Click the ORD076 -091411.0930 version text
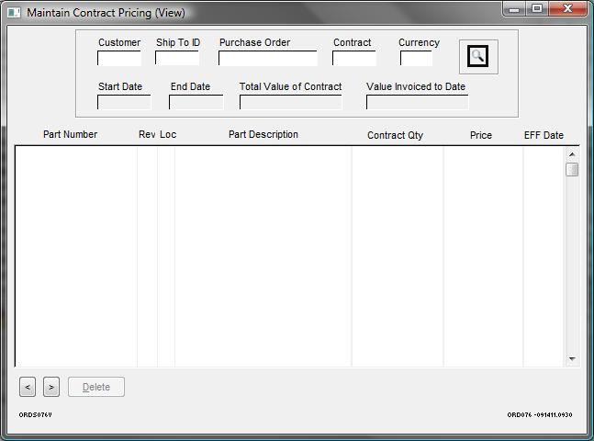 540,415
